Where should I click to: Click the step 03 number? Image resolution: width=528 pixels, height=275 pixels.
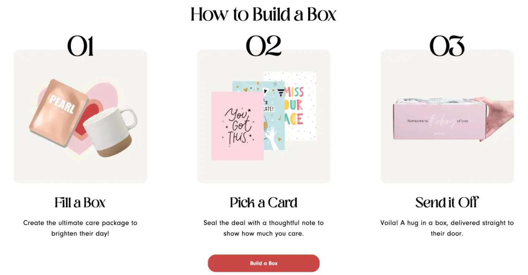(447, 46)
